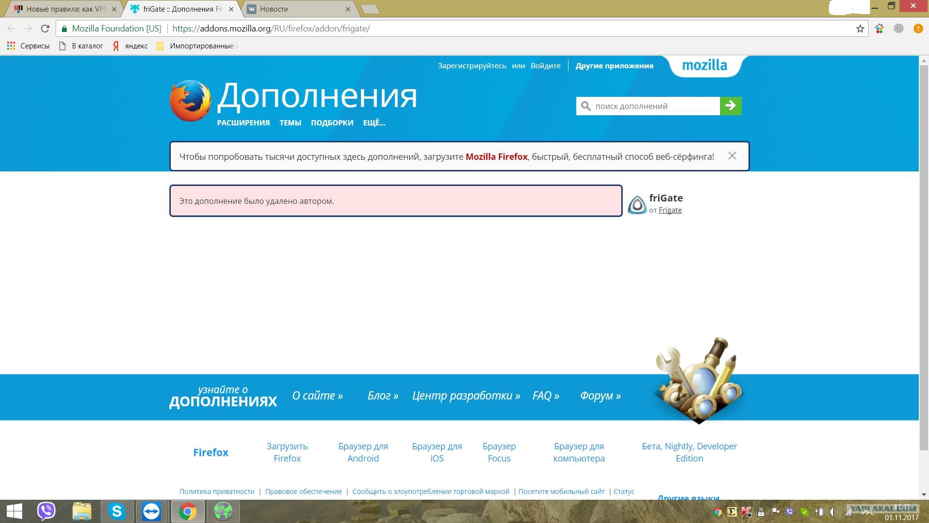
Task: Expand the Другие приложения dropdown
Action: coord(614,66)
